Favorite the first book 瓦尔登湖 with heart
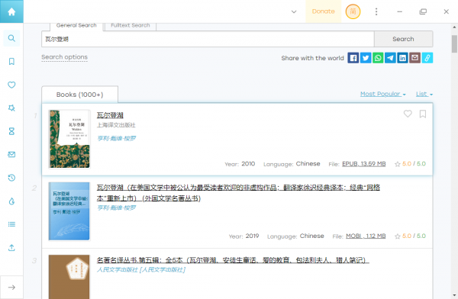The width and height of the screenshot is (458, 299). pos(408,114)
